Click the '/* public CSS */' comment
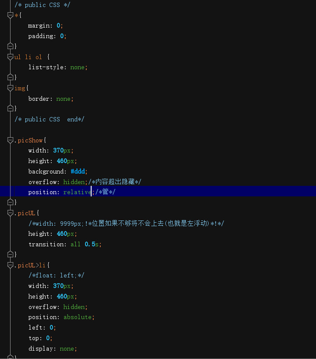The image size is (316, 359). [43, 5]
